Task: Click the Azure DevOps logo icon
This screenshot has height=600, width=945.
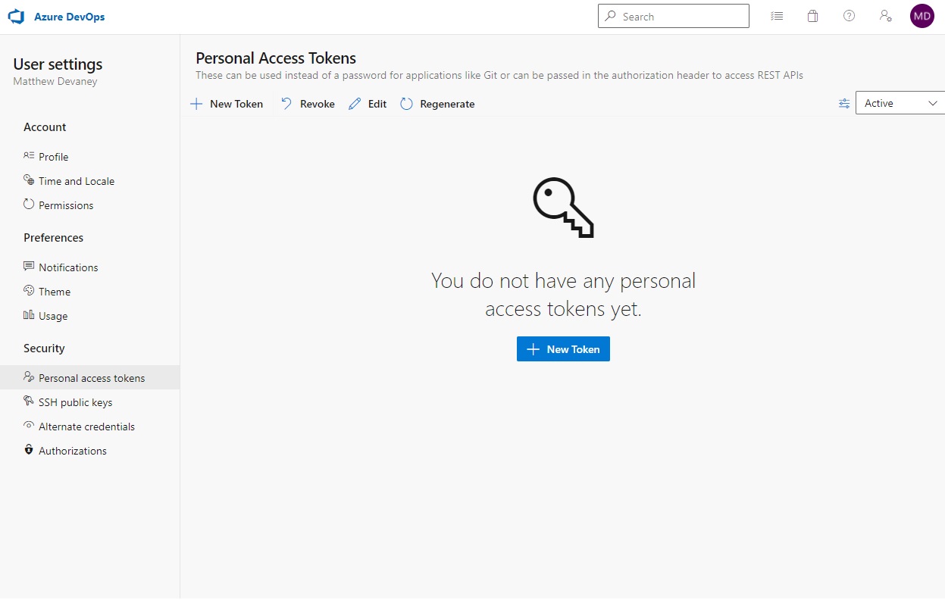Action: (x=16, y=17)
